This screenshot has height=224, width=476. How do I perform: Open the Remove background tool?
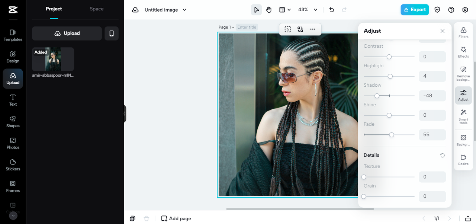pos(463,73)
